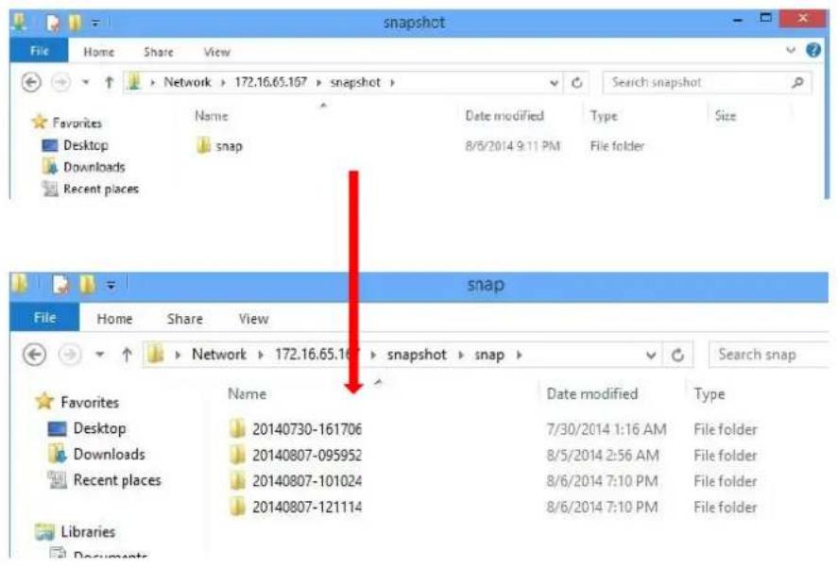Open folder 20140730-161706
Viewport: 838px width, 566px height.
coord(306,429)
